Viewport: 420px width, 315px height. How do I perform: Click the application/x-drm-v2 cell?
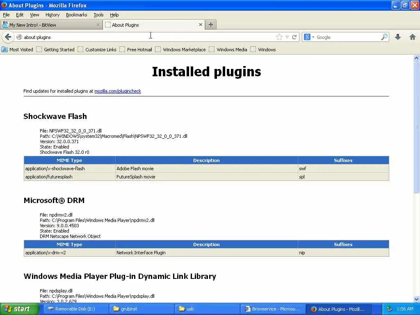(70, 253)
